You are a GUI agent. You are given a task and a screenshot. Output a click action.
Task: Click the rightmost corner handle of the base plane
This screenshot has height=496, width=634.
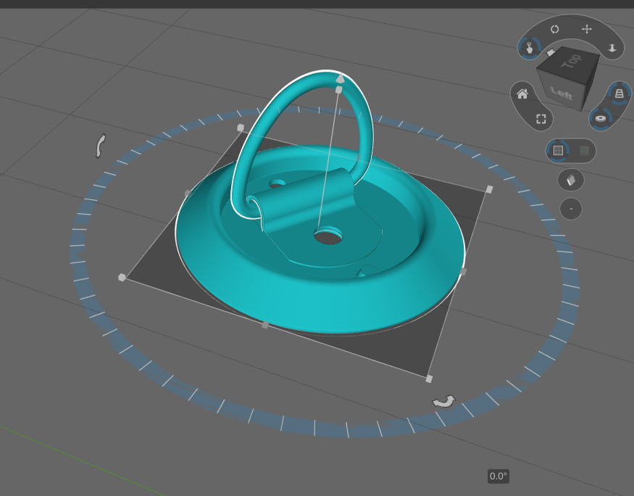[x=489, y=189]
